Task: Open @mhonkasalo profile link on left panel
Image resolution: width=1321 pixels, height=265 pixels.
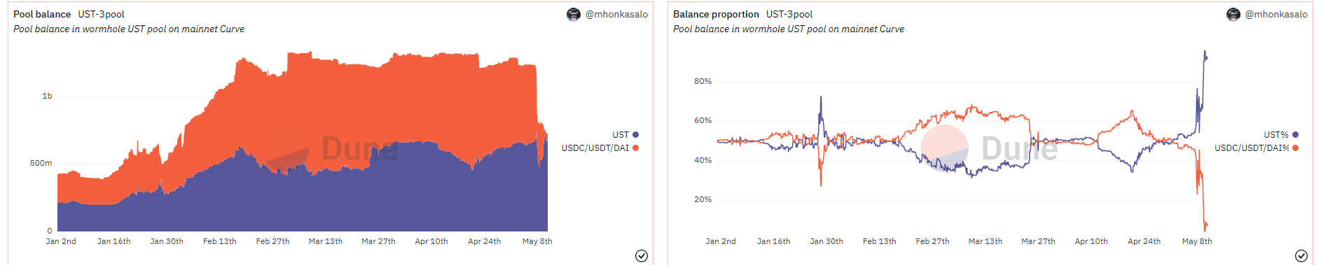Action: 616,14
